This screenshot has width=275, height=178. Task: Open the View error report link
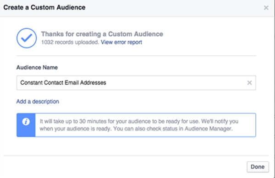121,42
